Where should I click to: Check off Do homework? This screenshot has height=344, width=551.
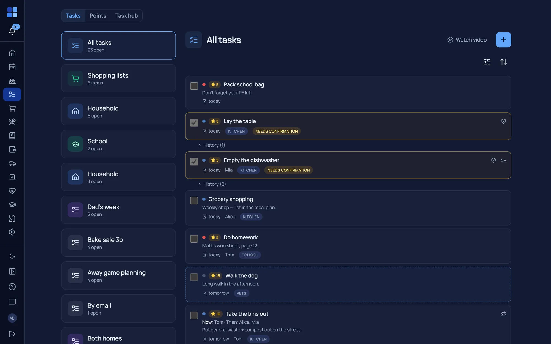[194, 239]
